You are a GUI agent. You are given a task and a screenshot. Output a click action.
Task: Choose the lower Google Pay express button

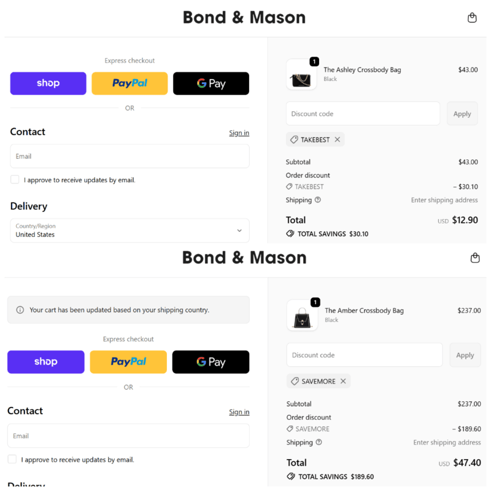pos(211,362)
